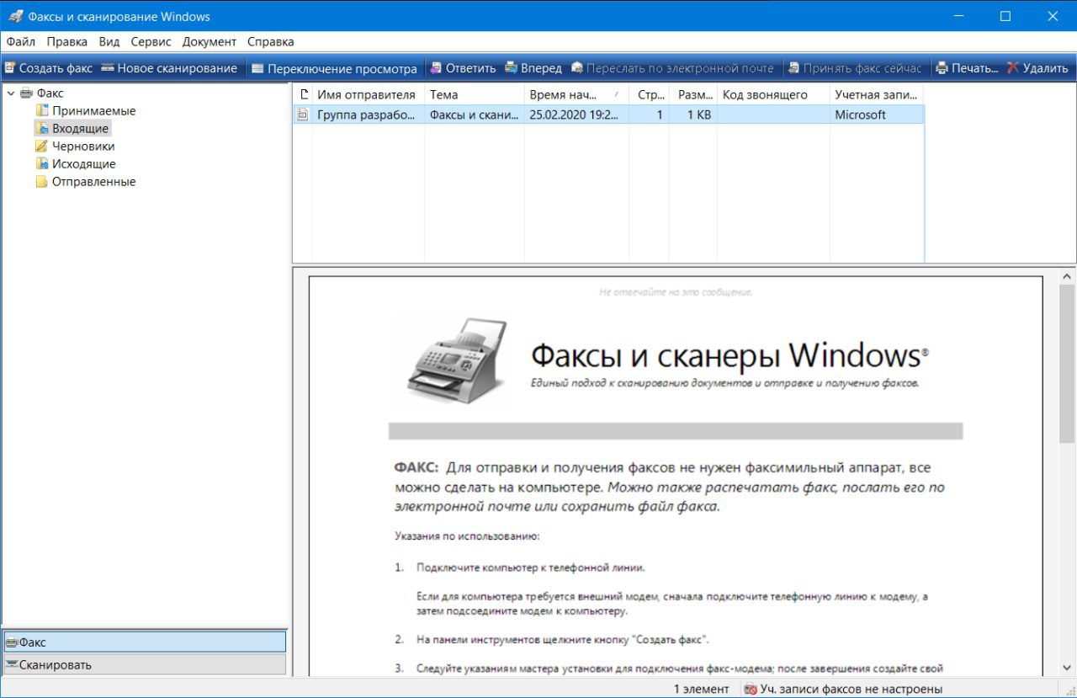Maximize the Факсы и сканирование window

point(1005,16)
